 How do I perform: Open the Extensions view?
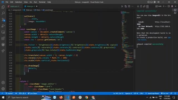3,38
